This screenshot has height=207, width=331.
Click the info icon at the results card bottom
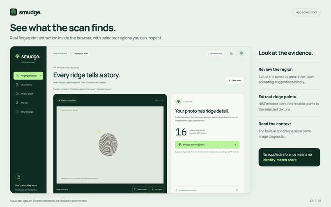tap(237, 190)
